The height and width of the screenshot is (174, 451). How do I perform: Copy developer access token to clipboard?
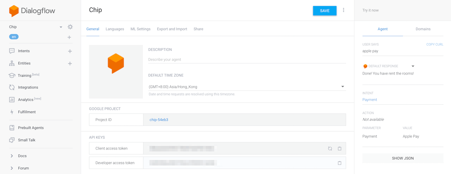tap(340, 163)
